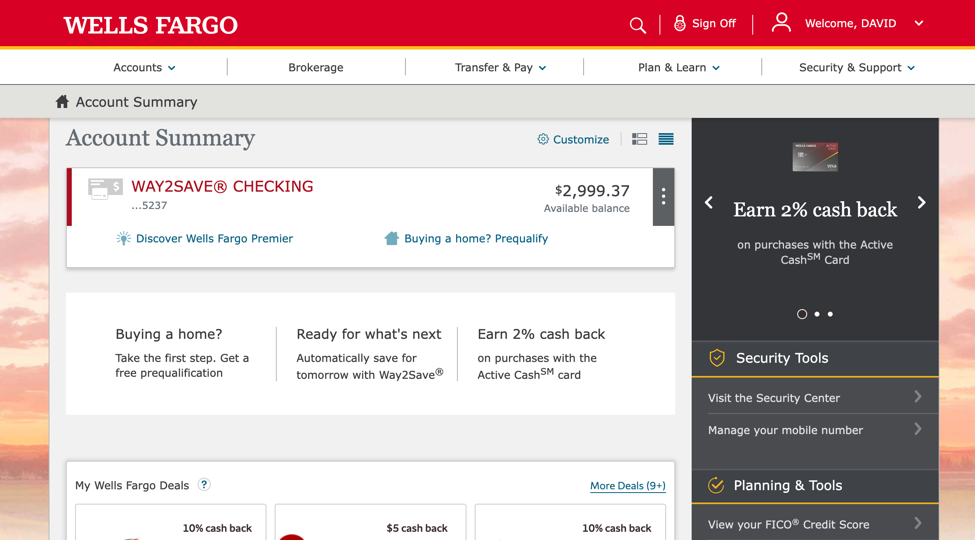Open the Transfer & Pay menu
This screenshot has width=975, height=540.
tap(500, 67)
